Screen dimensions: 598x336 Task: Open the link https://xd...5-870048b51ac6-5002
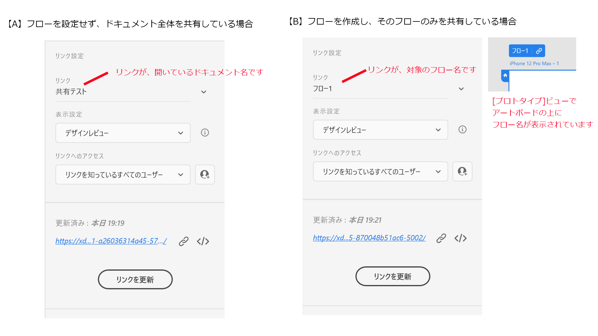point(369,238)
